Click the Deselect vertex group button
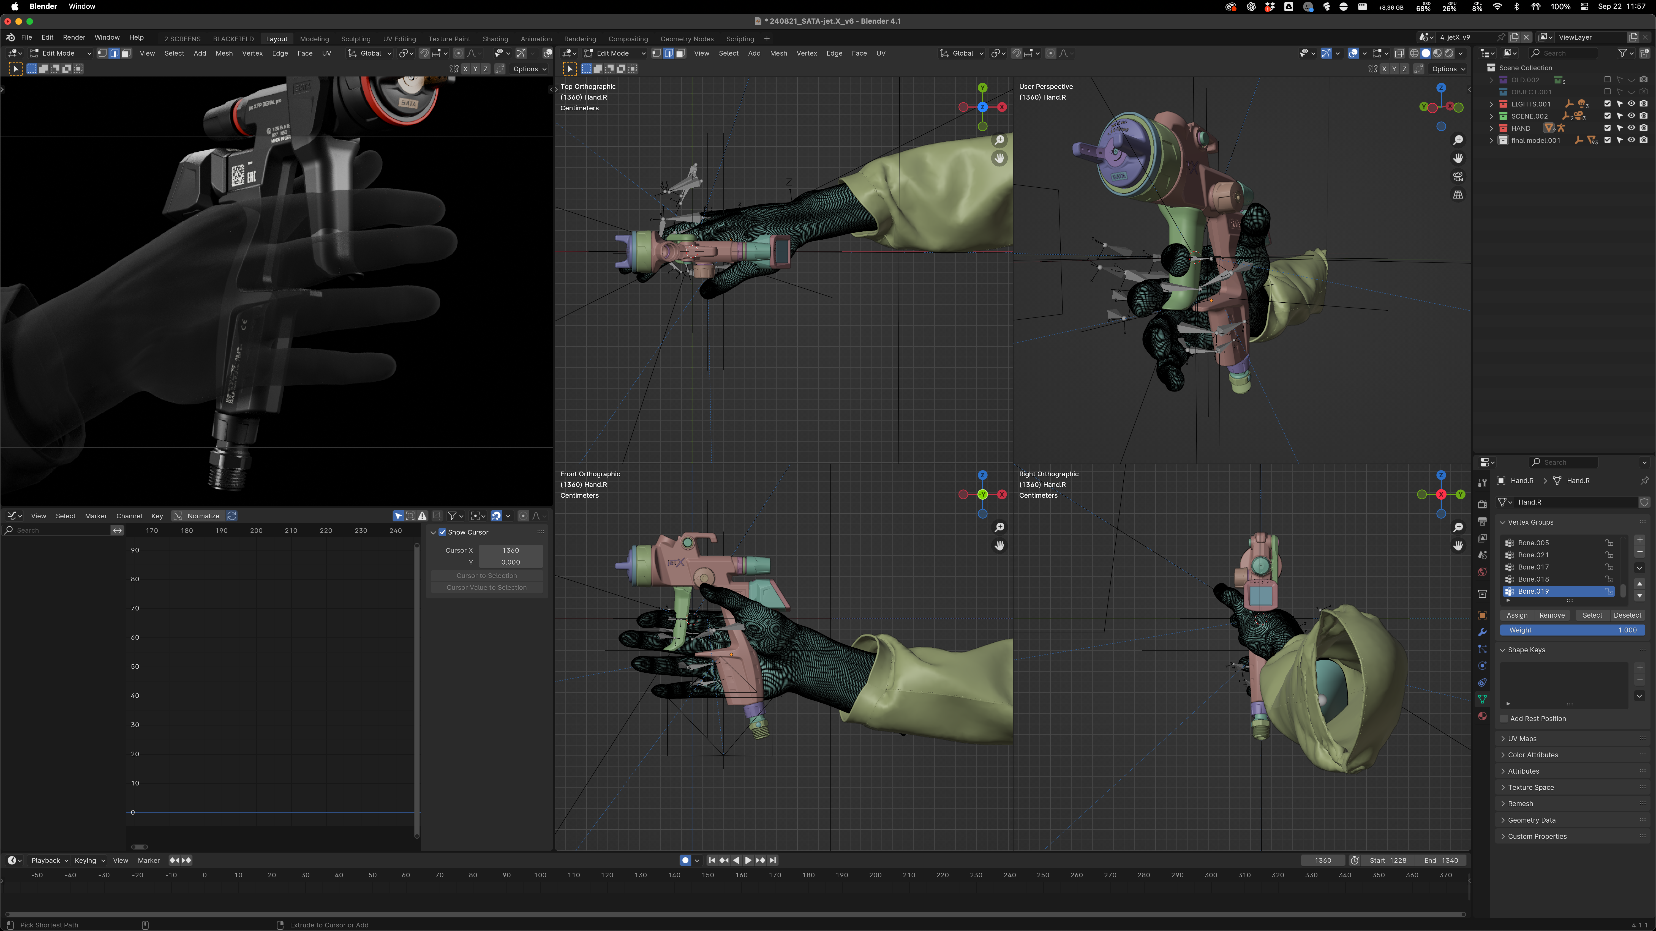1656x931 pixels. pyautogui.click(x=1627, y=615)
